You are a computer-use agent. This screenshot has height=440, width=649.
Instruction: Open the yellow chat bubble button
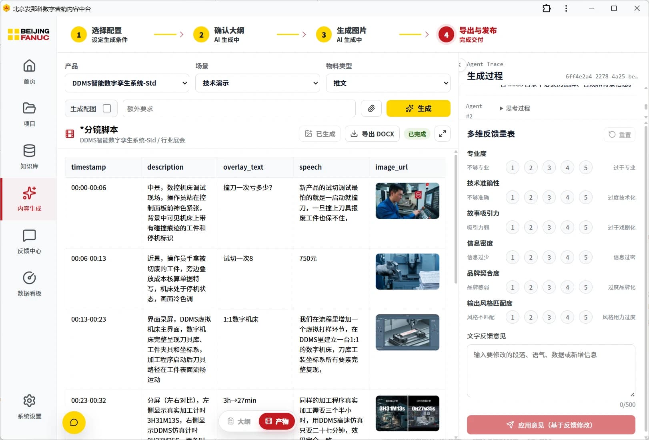(x=74, y=422)
